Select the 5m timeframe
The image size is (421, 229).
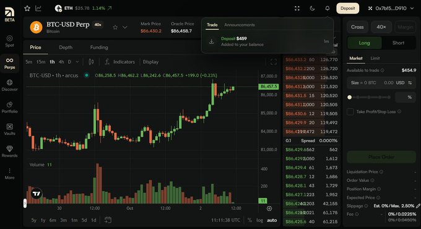[28, 62]
